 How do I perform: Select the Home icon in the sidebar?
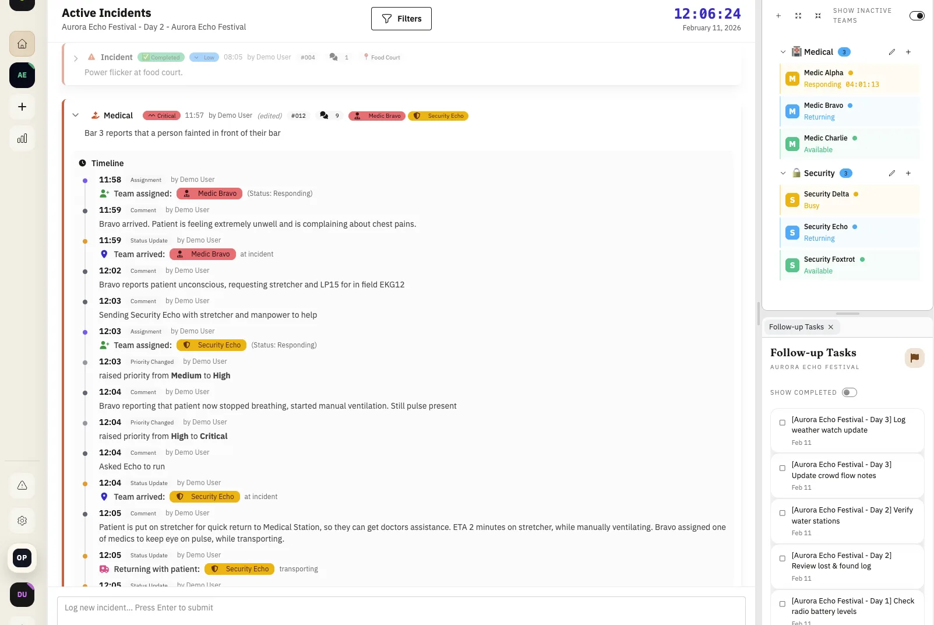pos(22,43)
